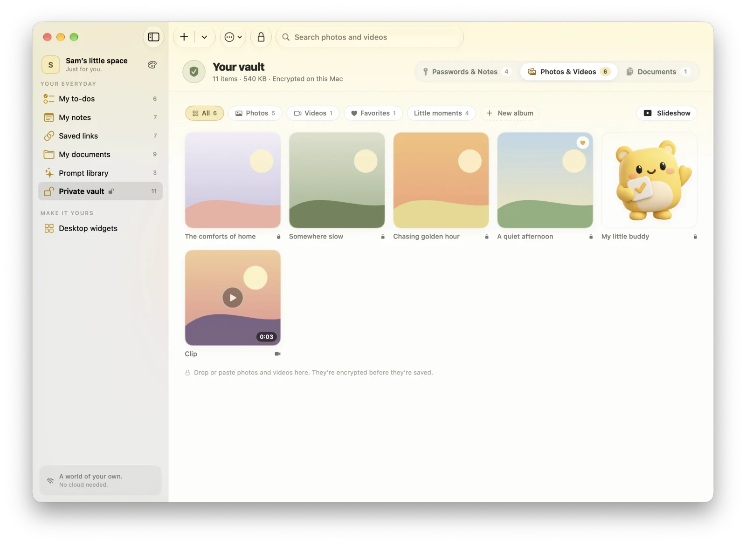Click the 0:03 duration badge
Screen dimensions: 746x545
point(266,337)
